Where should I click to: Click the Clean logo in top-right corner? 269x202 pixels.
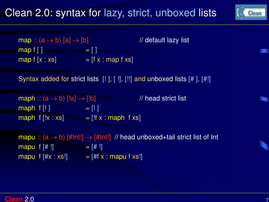point(251,12)
